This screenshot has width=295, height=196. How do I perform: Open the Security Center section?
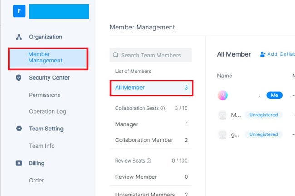(49, 78)
